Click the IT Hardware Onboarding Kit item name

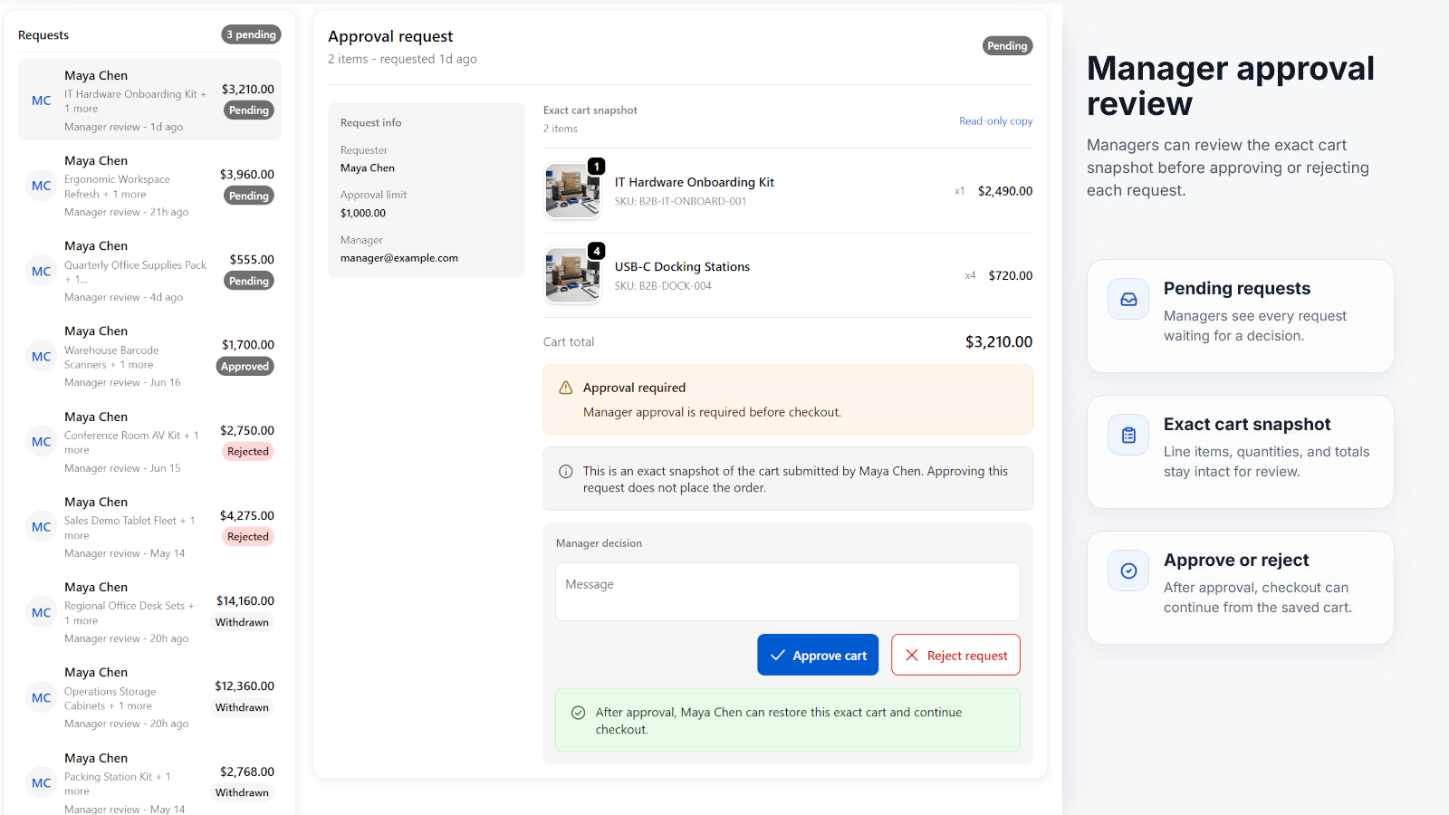(695, 182)
